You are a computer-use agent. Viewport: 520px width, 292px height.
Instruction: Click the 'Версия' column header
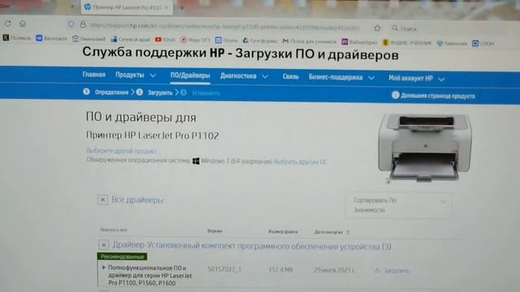click(214, 230)
